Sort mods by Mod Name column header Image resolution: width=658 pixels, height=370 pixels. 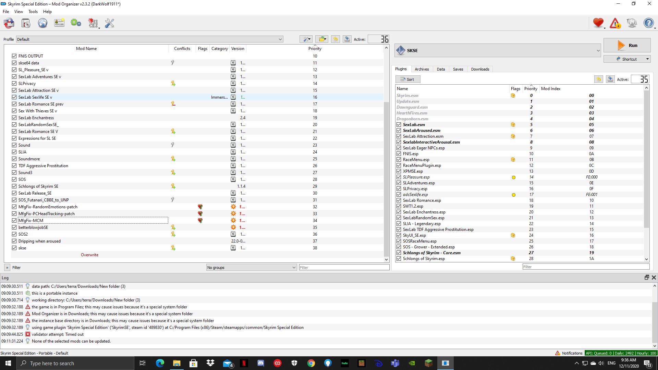tap(86, 49)
